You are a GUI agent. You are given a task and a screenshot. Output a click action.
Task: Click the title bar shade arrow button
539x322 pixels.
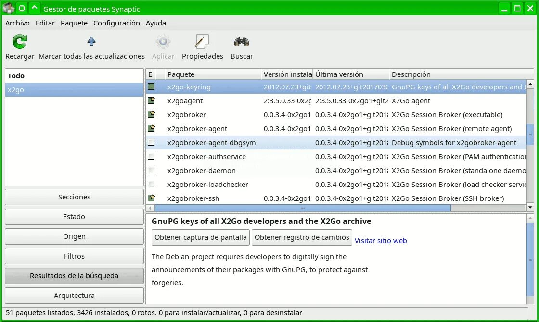34,8
